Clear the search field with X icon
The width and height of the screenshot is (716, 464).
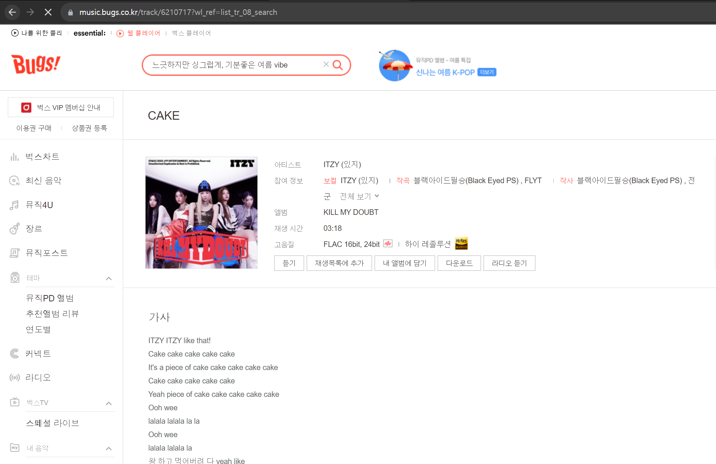click(x=326, y=64)
